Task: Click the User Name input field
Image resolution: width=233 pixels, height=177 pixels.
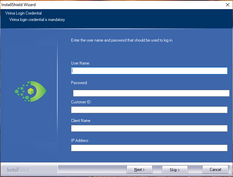Action: 149,71
